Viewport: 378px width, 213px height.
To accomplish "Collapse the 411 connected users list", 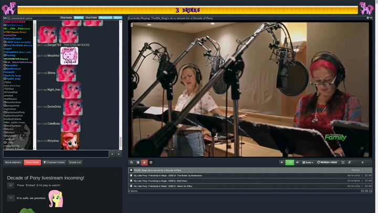I will click(5, 18).
